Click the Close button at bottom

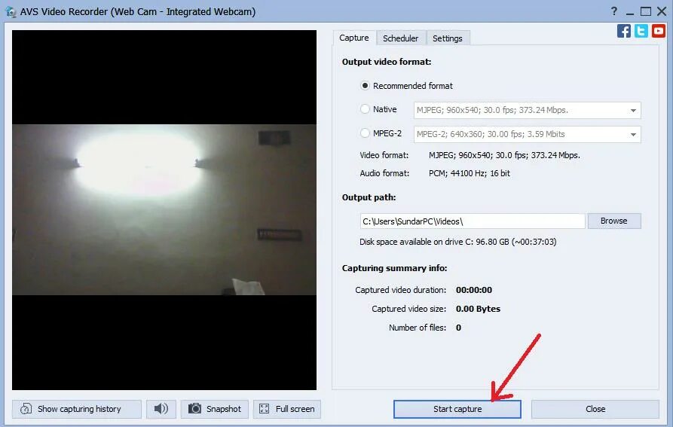tap(595, 409)
